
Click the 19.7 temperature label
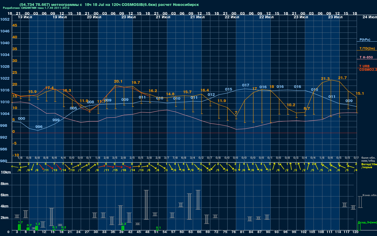[136, 82]
